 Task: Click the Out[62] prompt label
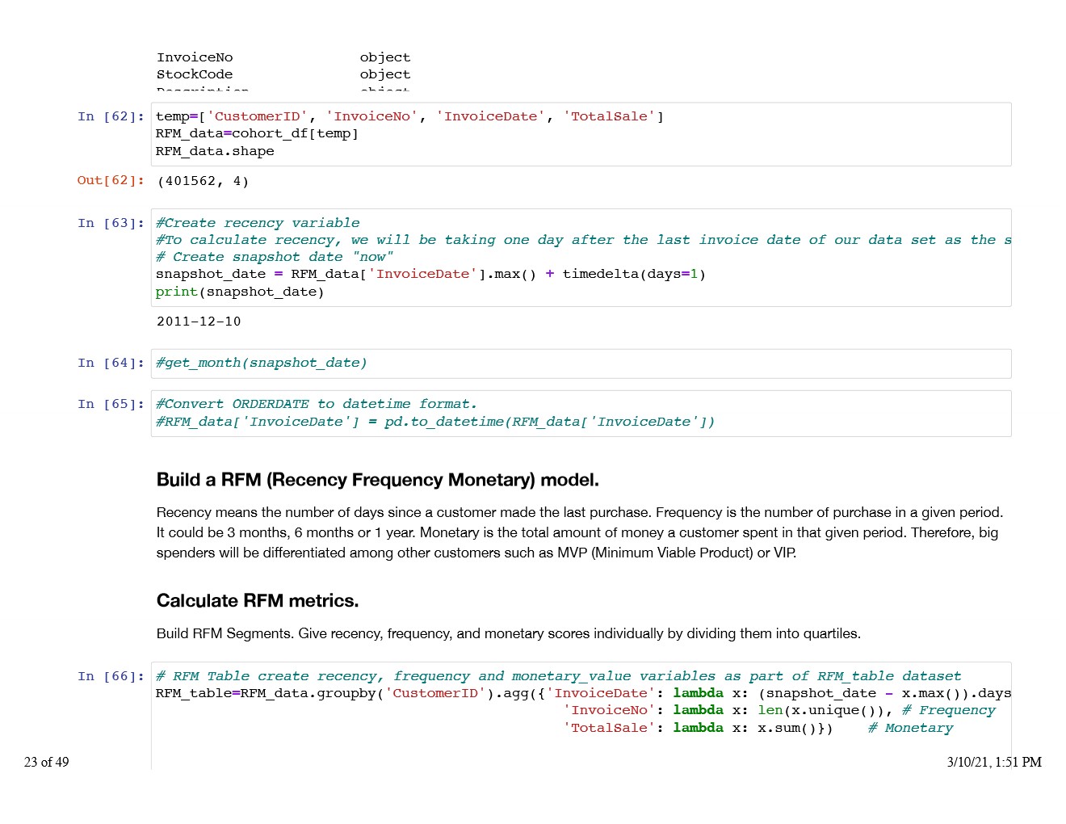coord(111,180)
